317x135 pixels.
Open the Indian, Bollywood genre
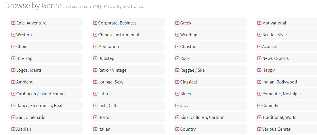pos(279,82)
